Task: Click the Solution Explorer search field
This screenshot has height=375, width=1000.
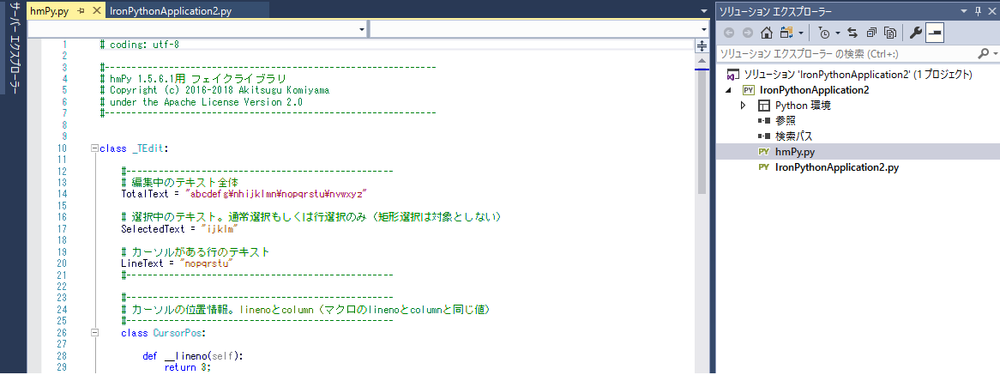Action: point(845,53)
